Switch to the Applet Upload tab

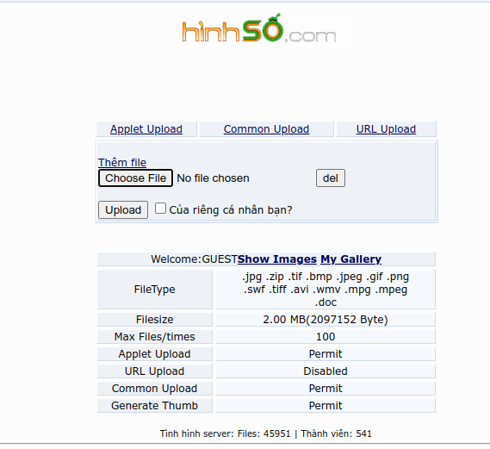[x=146, y=129]
